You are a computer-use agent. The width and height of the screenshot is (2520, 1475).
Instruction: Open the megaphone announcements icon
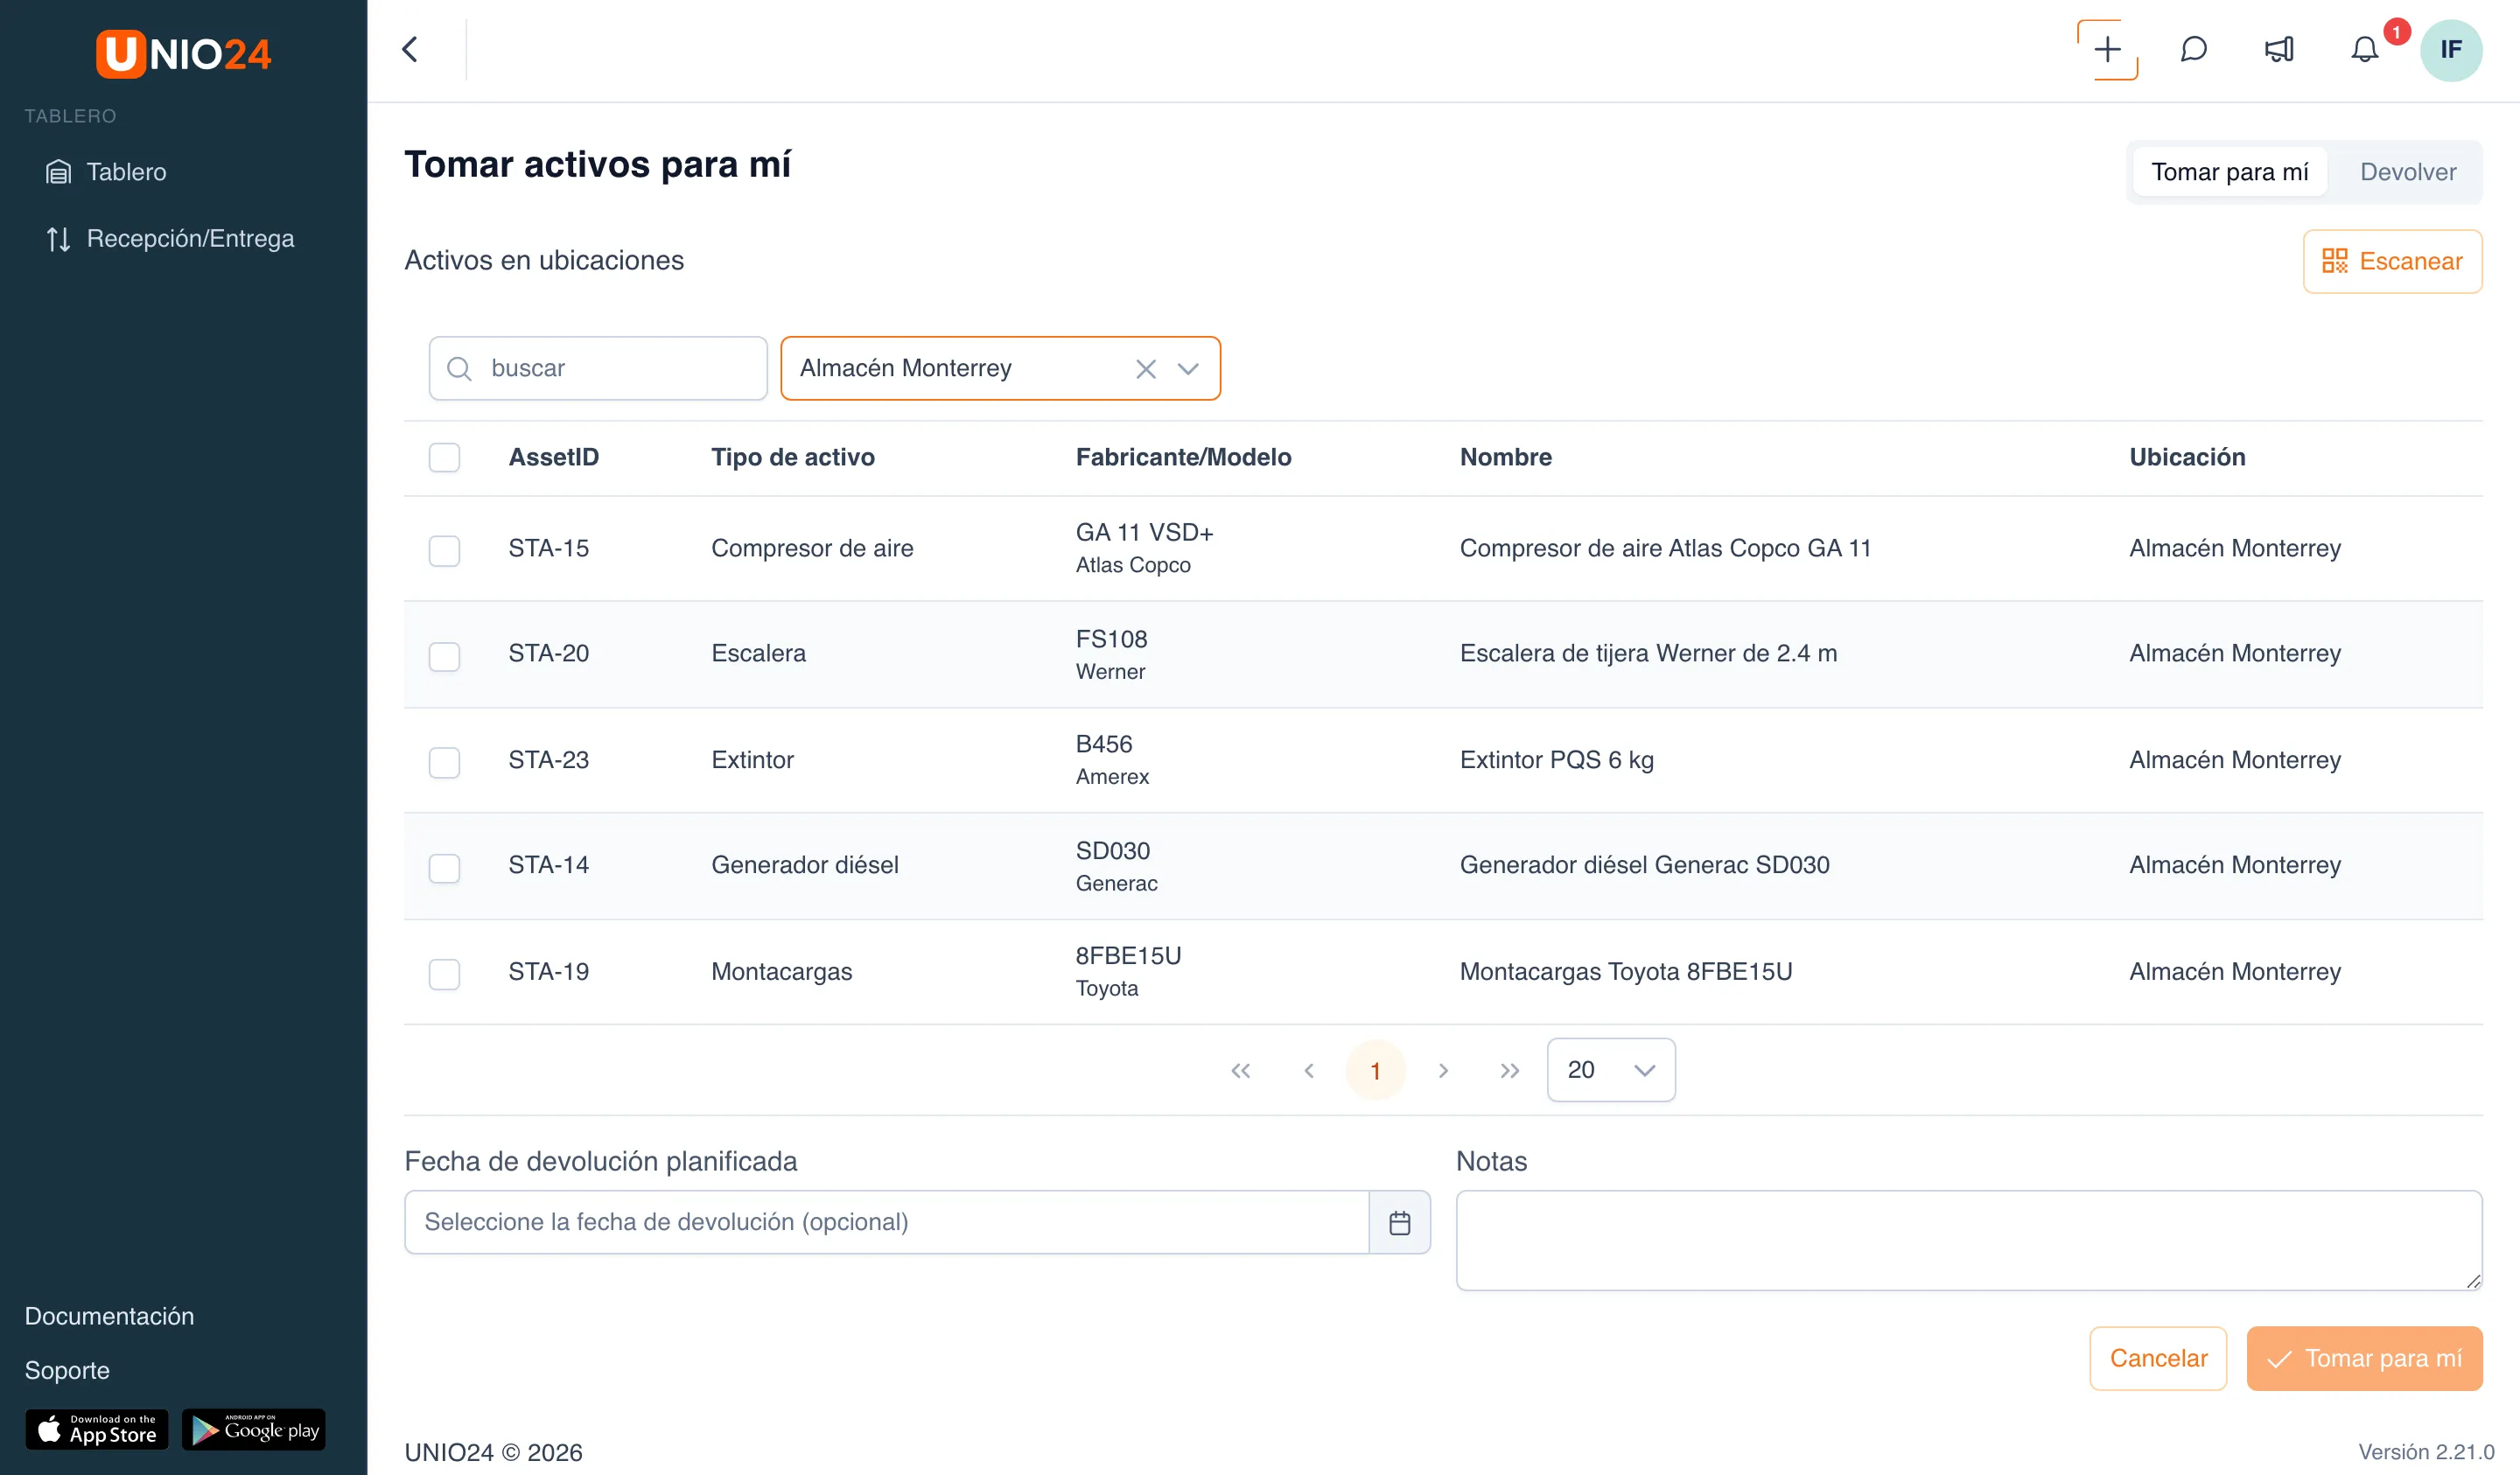pos(2279,49)
